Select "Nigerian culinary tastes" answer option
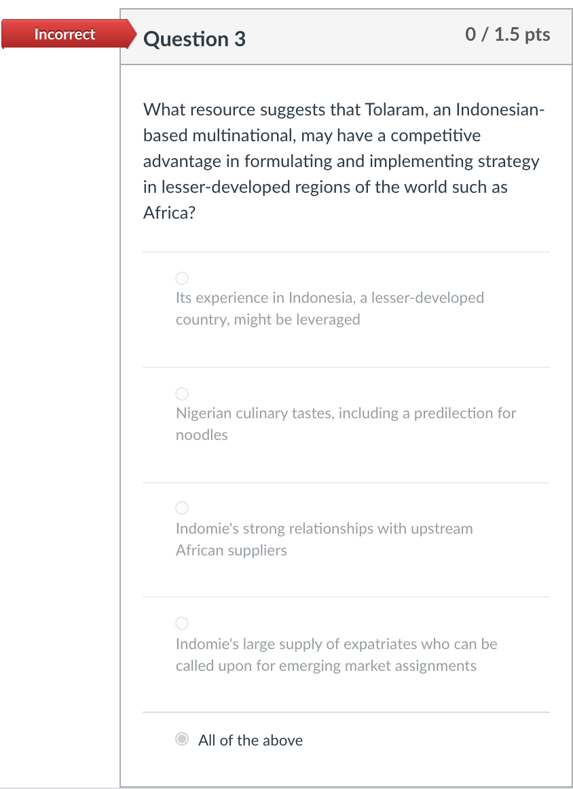This screenshot has height=789, width=573. point(181,393)
